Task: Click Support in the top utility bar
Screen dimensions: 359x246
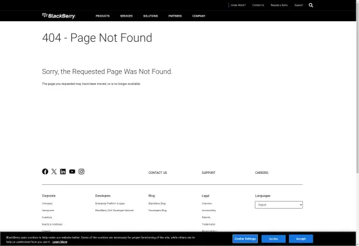Action: [x=299, y=5]
